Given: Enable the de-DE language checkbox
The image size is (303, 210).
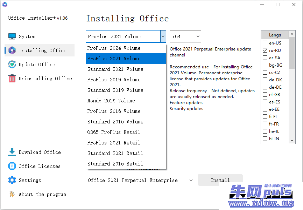Looking at the screenshot, I should [x=265, y=87].
